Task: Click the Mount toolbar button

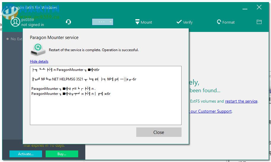Action: pos(143,22)
